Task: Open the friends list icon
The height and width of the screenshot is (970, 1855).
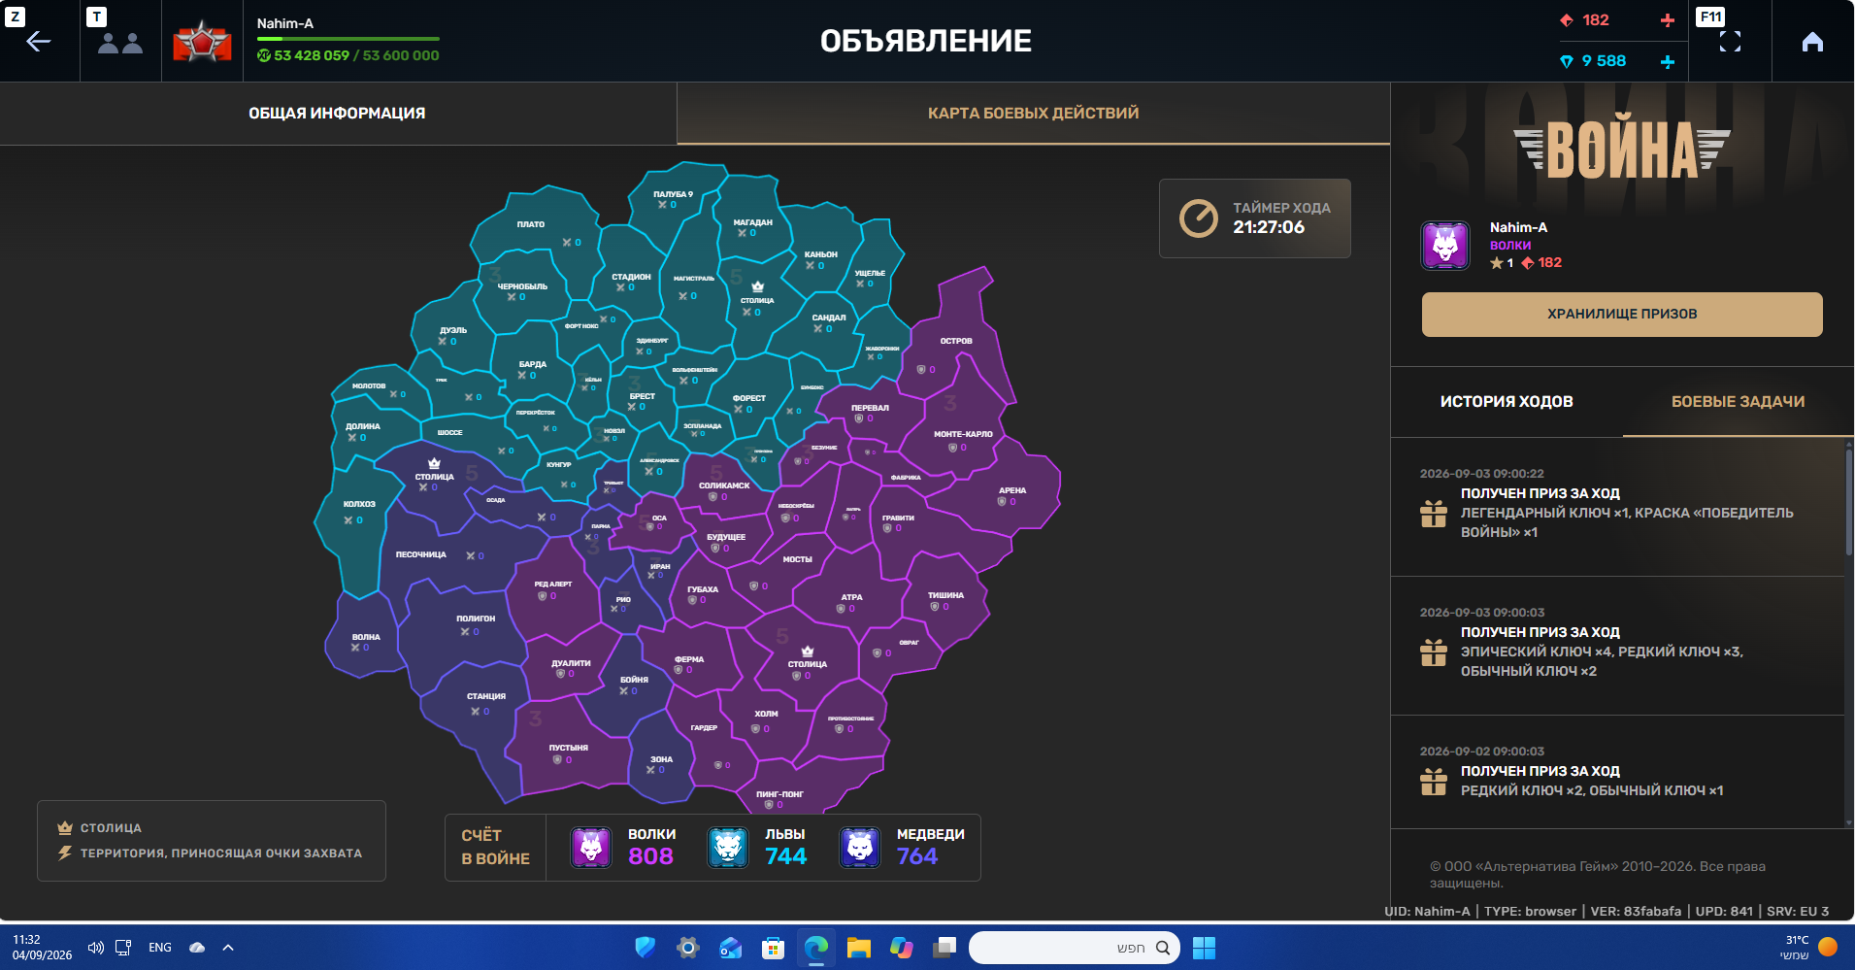Action: coord(120,43)
